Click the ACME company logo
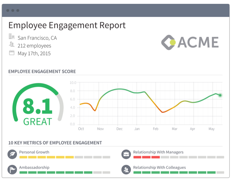 tap(190, 42)
